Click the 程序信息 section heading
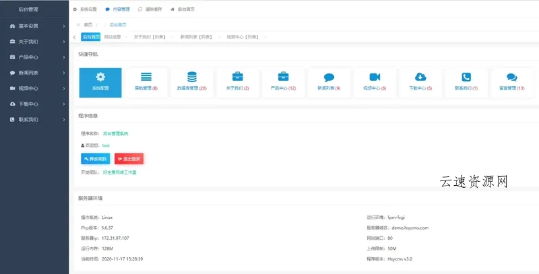Image resolution: width=539 pixels, height=274 pixels. click(x=88, y=116)
